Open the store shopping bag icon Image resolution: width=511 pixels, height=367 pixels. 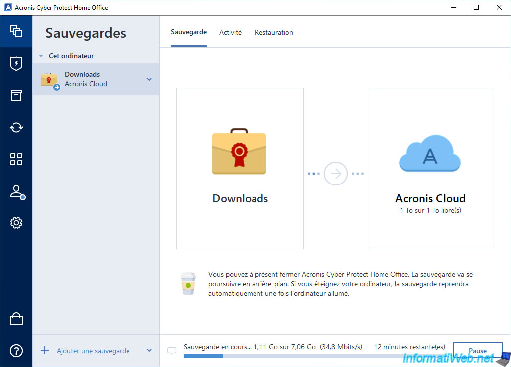[x=16, y=319]
